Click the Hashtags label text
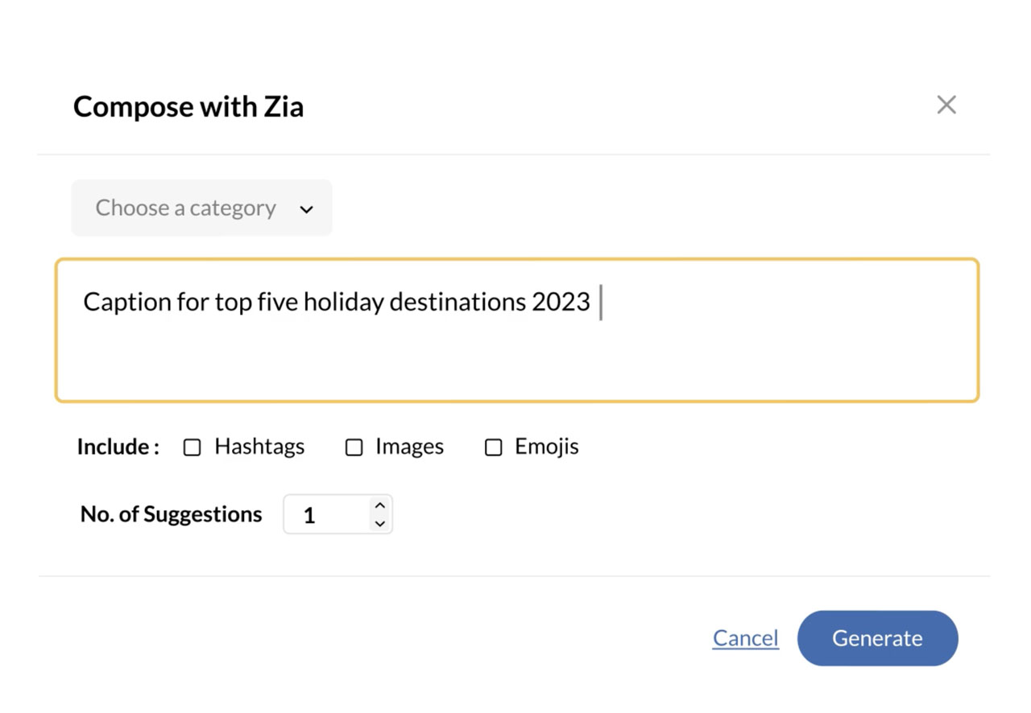This screenshot has width=1031, height=713. (x=259, y=447)
